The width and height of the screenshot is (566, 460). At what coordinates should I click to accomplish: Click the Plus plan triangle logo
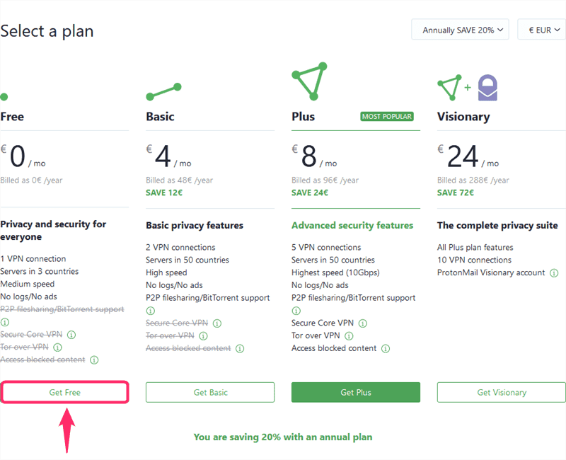coord(310,81)
